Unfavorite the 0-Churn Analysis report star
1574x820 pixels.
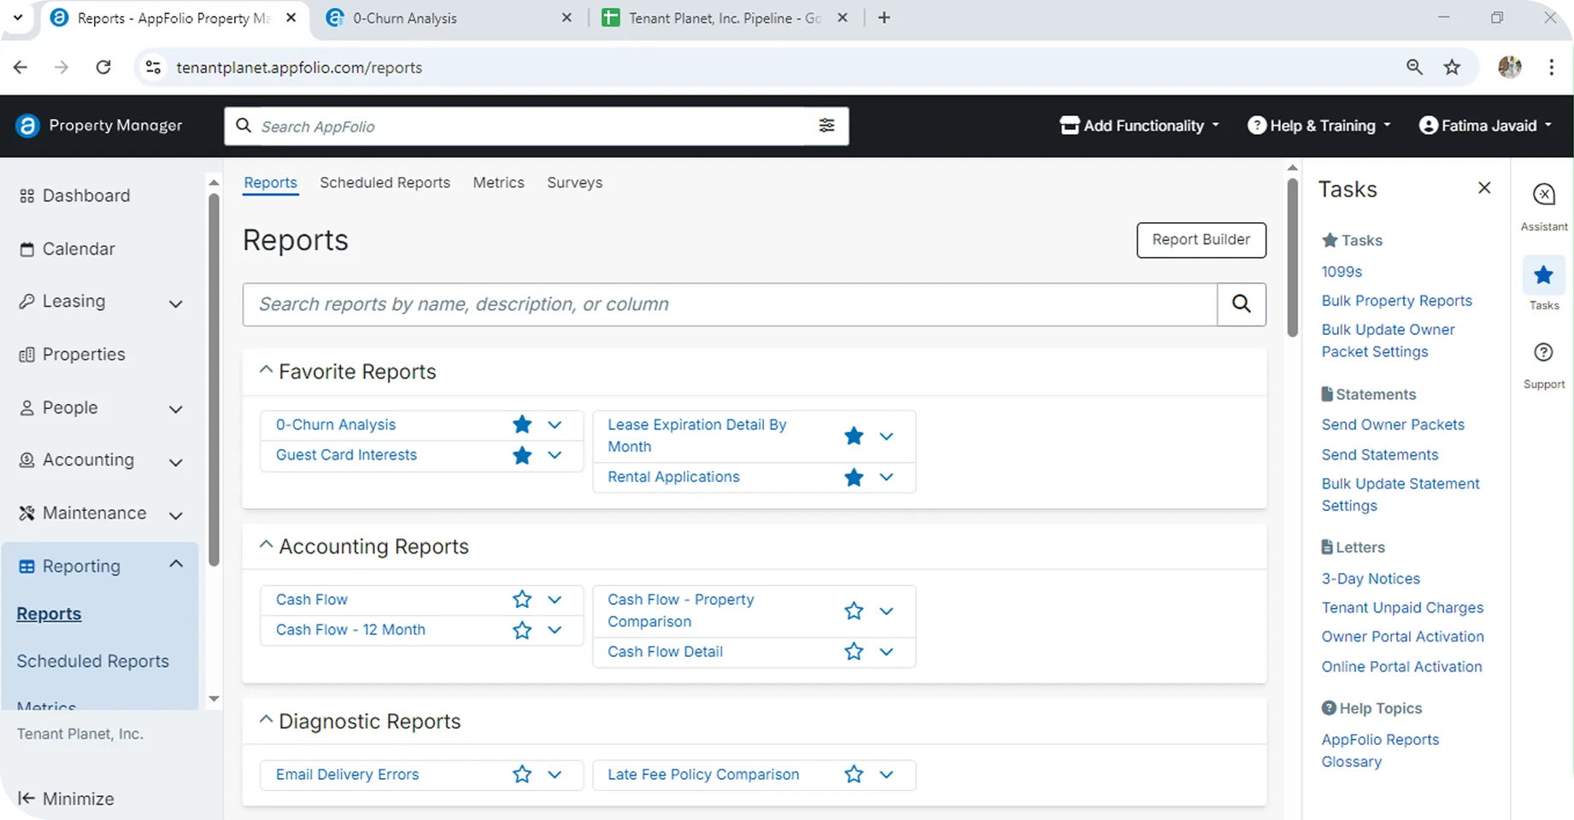point(521,425)
